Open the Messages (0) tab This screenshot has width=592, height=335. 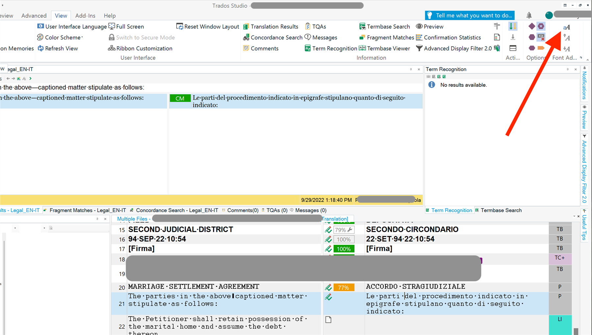click(308, 210)
